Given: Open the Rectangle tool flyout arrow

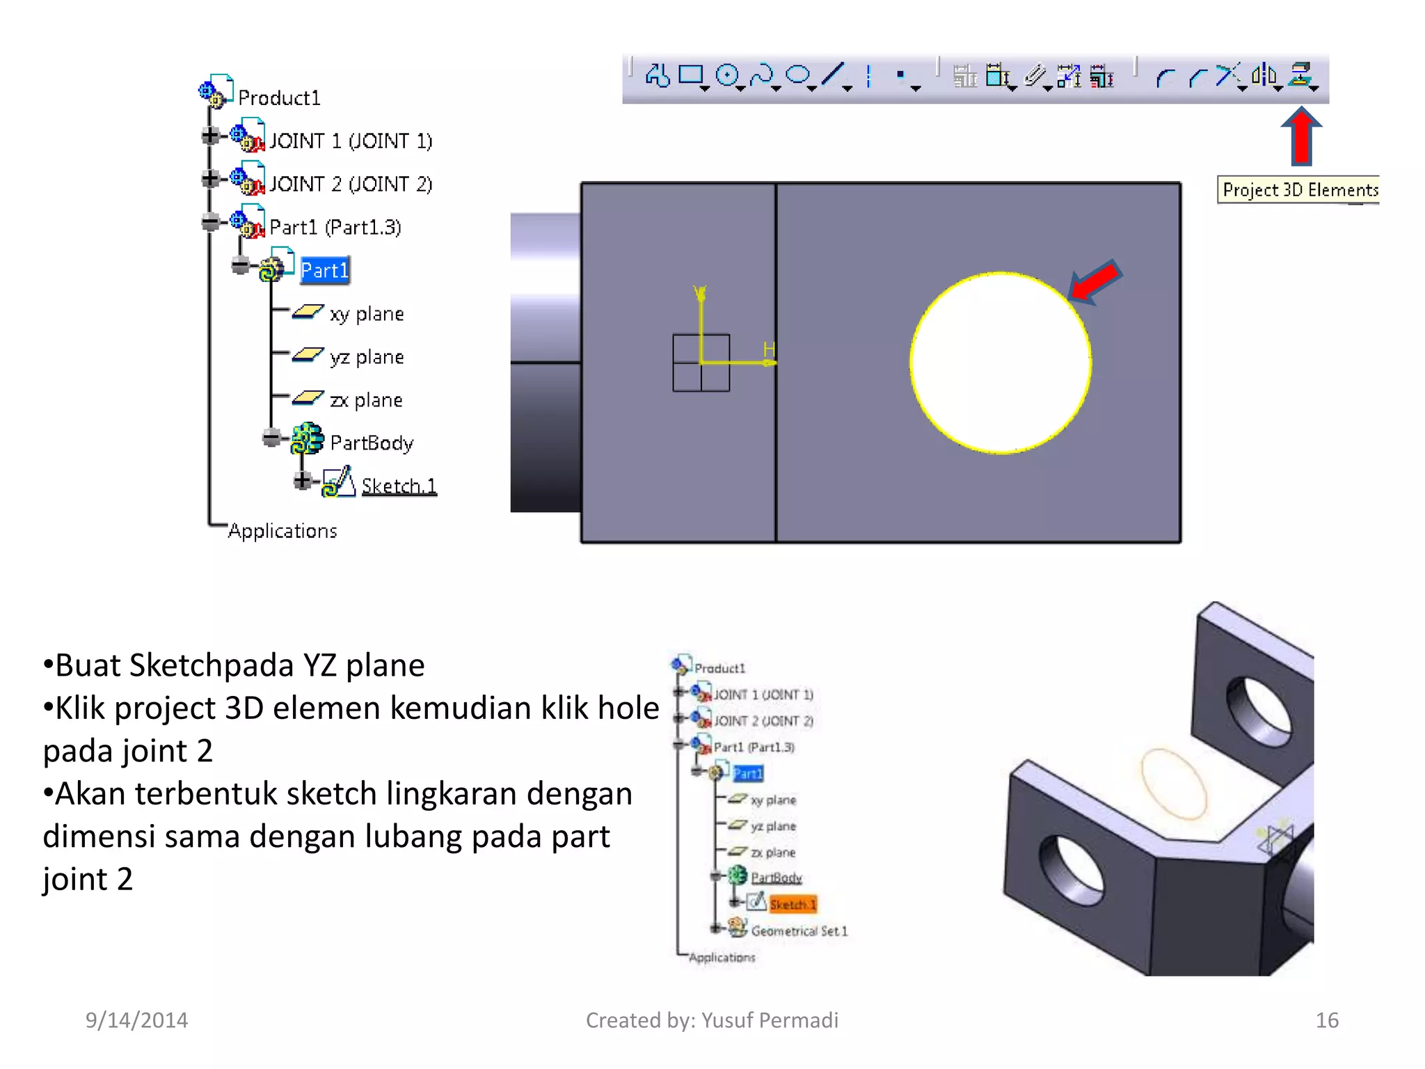Looking at the screenshot, I should 705,89.
